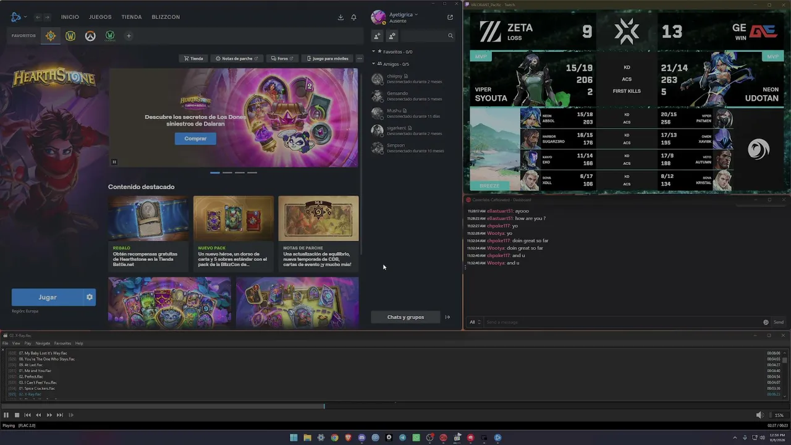Seek using the playback progress bar
Screen dimensions: 791x445
(395, 406)
